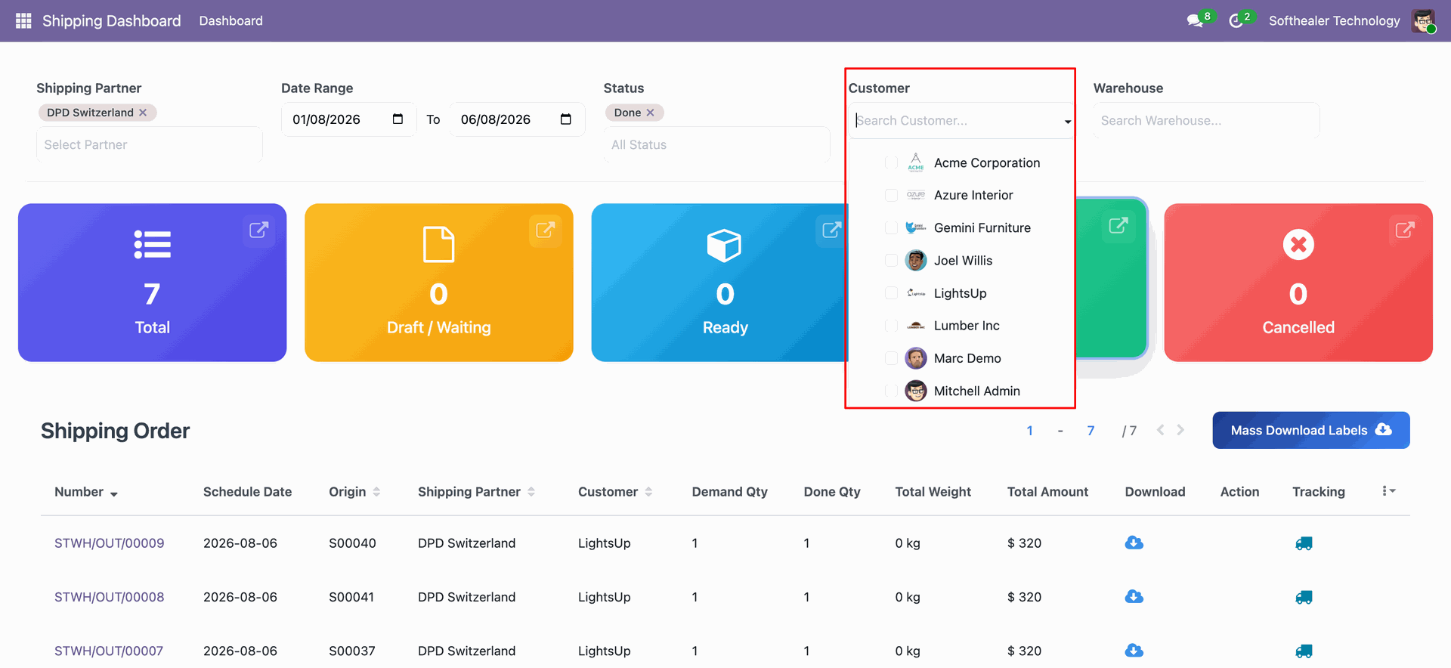Open external link on Cancelled card
The height and width of the screenshot is (668, 1451).
1405,230
